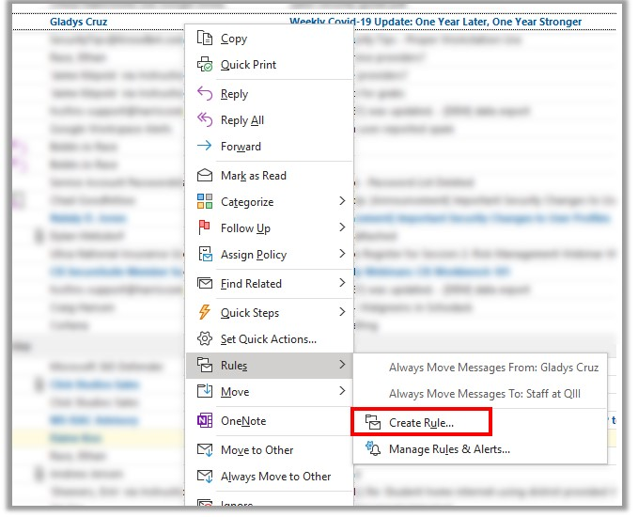Click the Forward arrow icon
This screenshot has width=638, height=517.
click(205, 146)
